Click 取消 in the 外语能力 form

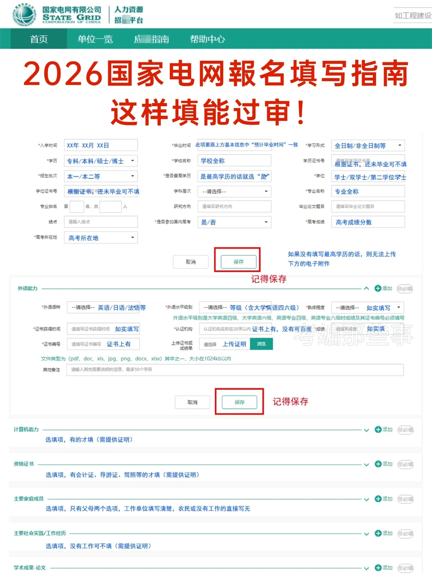(x=192, y=402)
